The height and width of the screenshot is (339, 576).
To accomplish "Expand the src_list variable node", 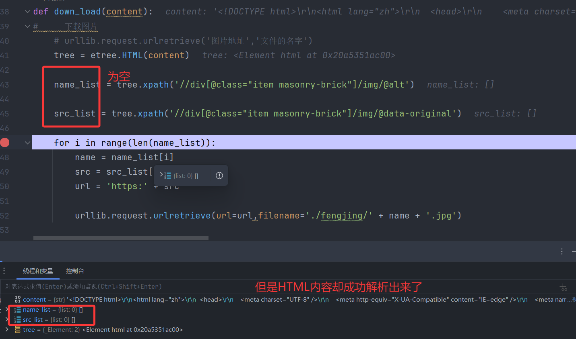I will [x=7, y=320].
